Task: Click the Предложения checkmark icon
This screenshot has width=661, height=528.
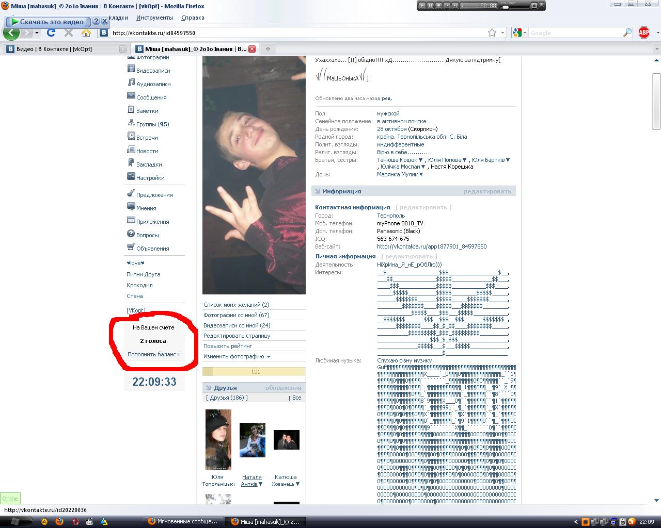Action: tap(131, 194)
